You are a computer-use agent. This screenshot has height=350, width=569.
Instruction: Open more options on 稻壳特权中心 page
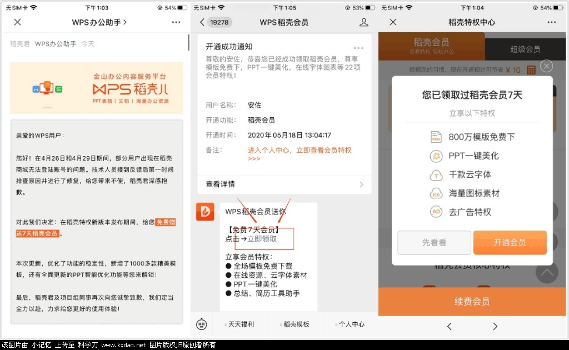pyautogui.click(x=552, y=22)
